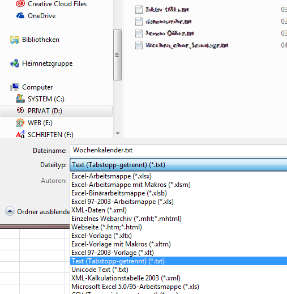The width and height of the screenshot is (287, 294).
Task: Select the second .txt file name in list
Action: click(169, 22)
